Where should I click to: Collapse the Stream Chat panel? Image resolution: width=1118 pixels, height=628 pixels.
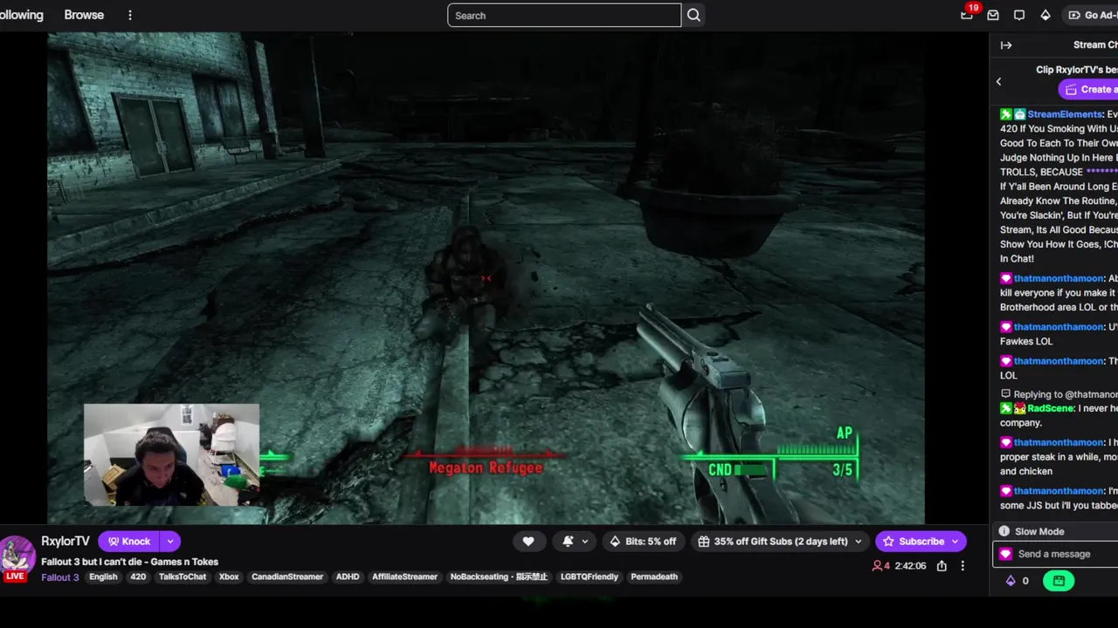click(x=1006, y=45)
